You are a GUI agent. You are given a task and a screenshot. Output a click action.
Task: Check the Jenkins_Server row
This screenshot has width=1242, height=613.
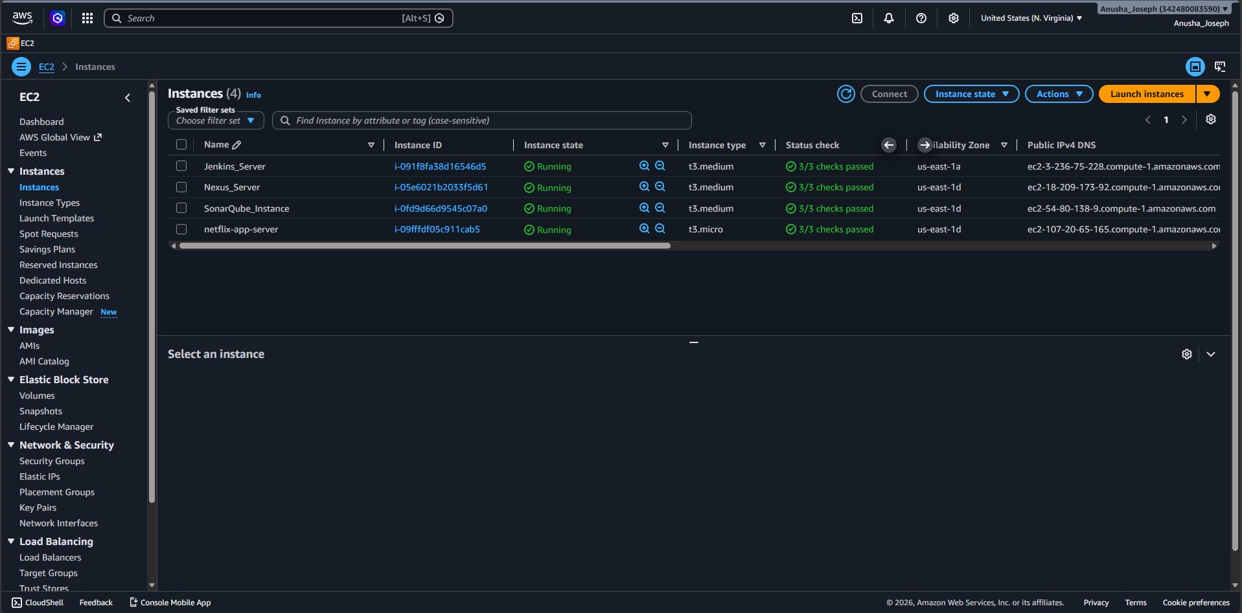(181, 166)
